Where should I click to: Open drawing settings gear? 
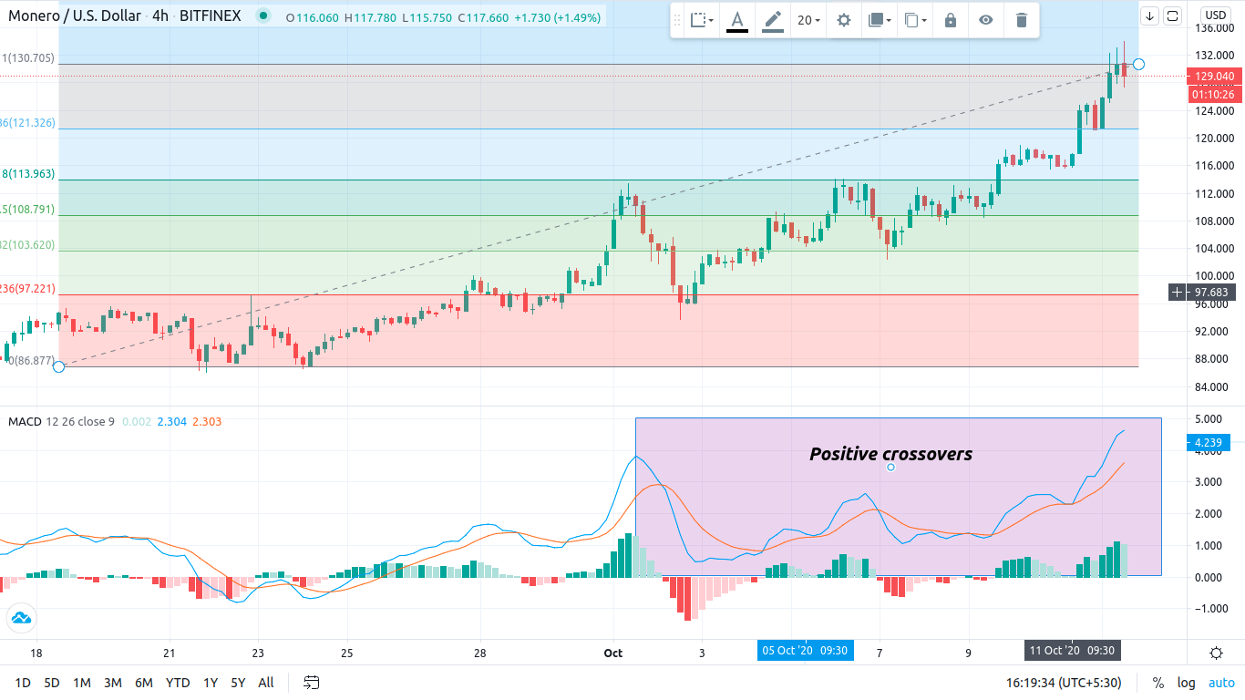pyautogui.click(x=844, y=20)
